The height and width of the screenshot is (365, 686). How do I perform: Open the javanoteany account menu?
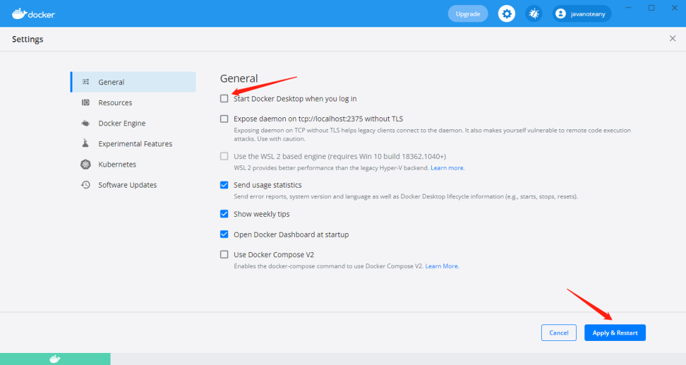[x=581, y=14]
